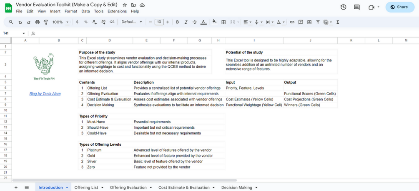Open the Help menu
The height and width of the screenshot is (191, 419).
click(x=135, y=11)
